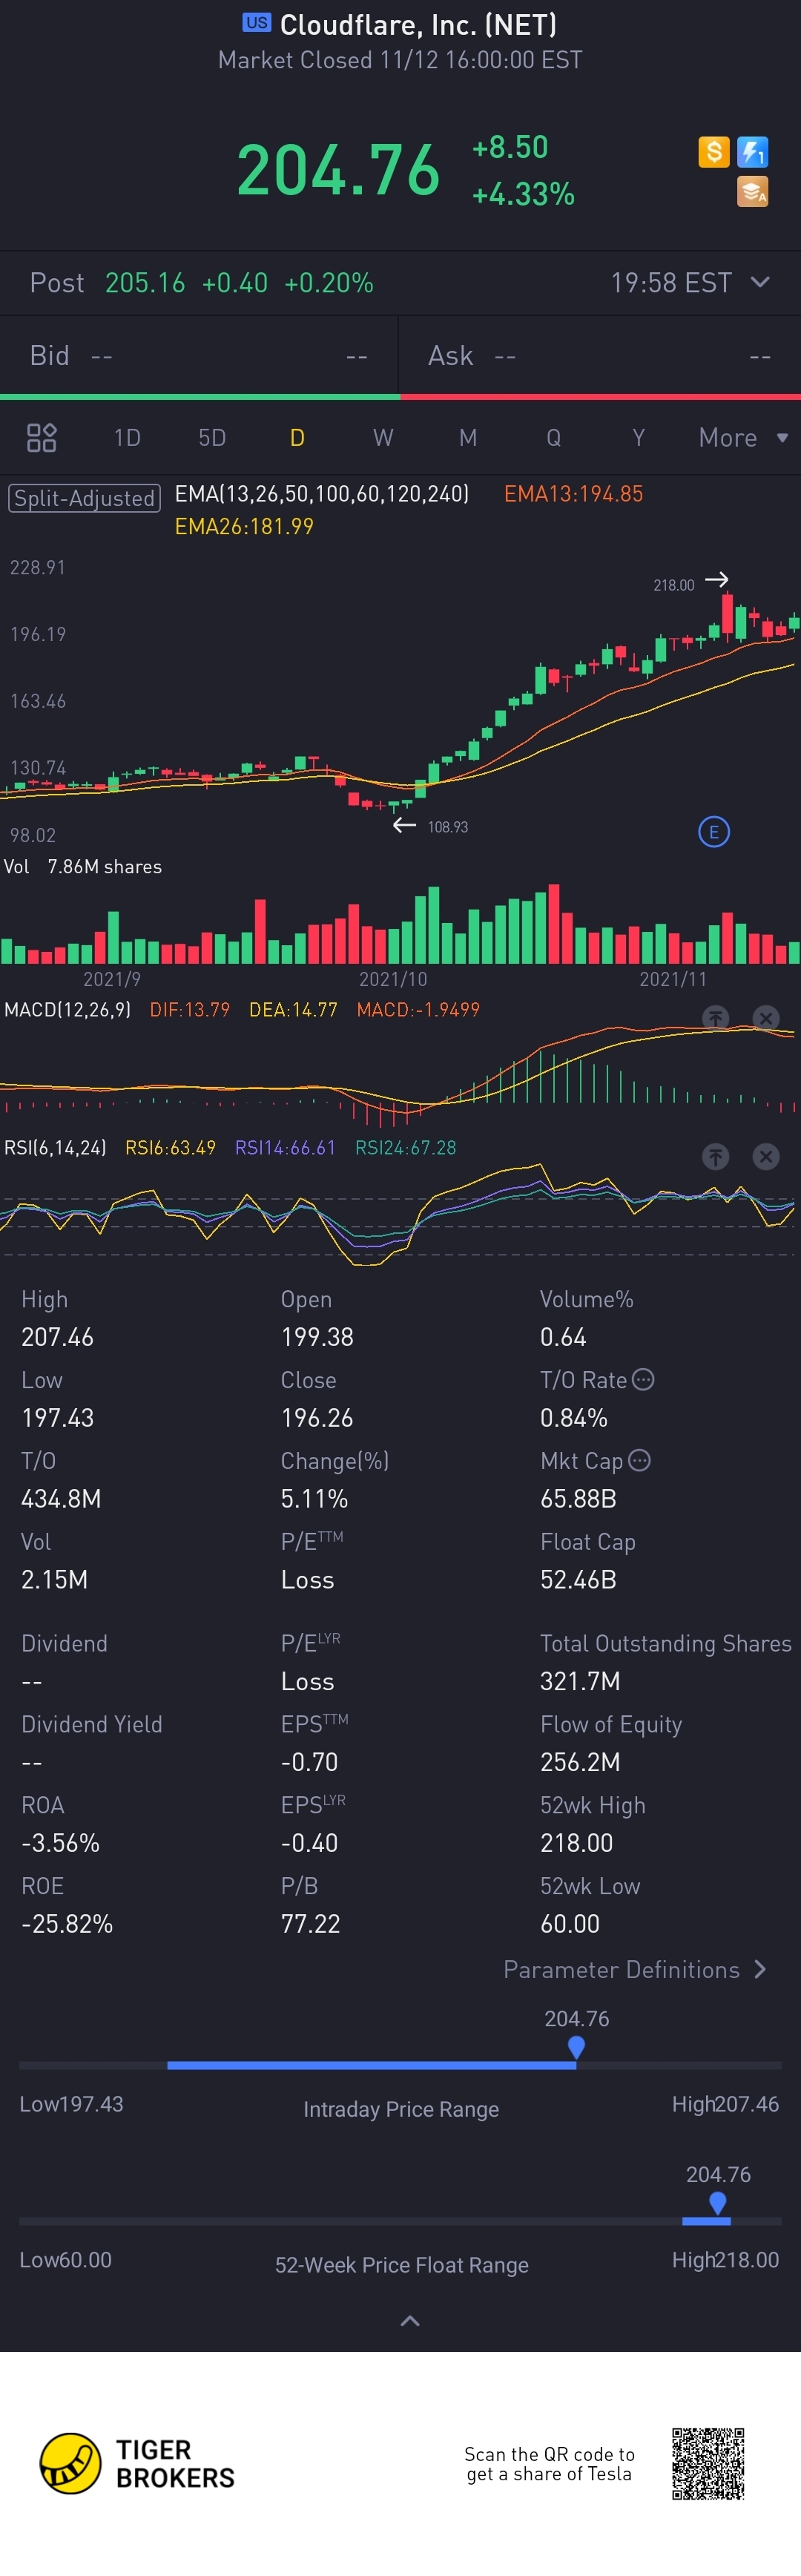Open the More timeframes dropdown
The image size is (801, 2576).
pyautogui.click(x=743, y=437)
